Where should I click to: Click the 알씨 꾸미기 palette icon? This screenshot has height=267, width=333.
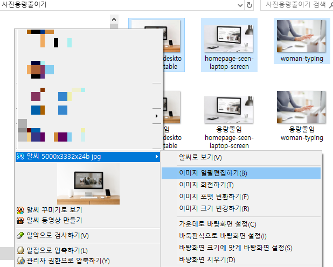(20, 210)
